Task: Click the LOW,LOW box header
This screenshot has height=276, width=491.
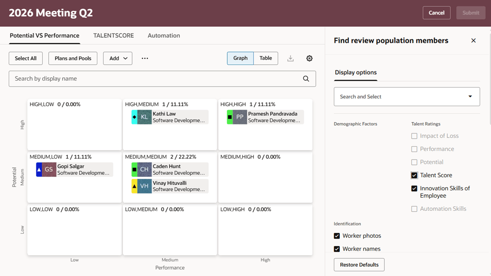Action: coord(55,209)
